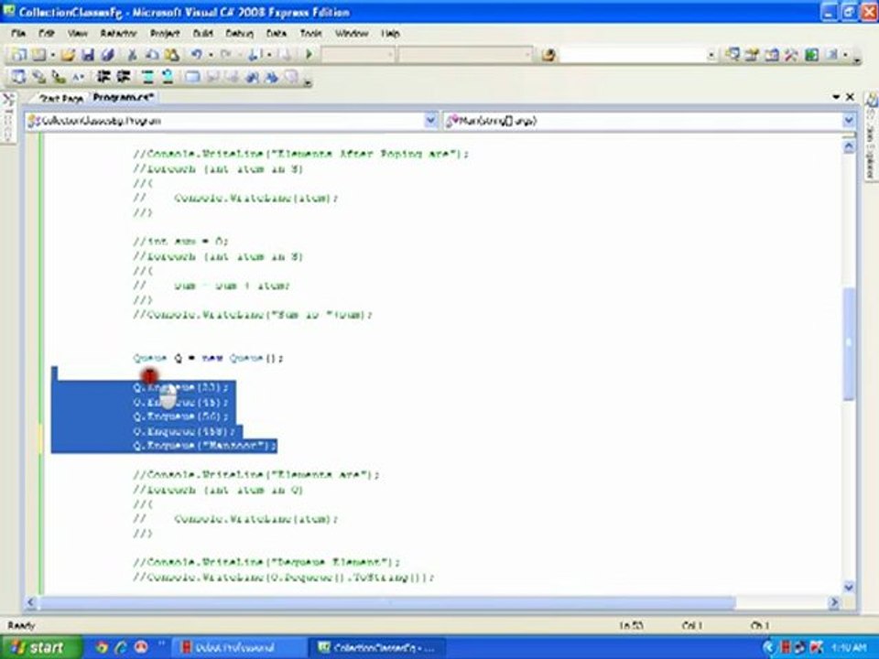Click the Redo arrow icon
879x659 pixels.
226,54
